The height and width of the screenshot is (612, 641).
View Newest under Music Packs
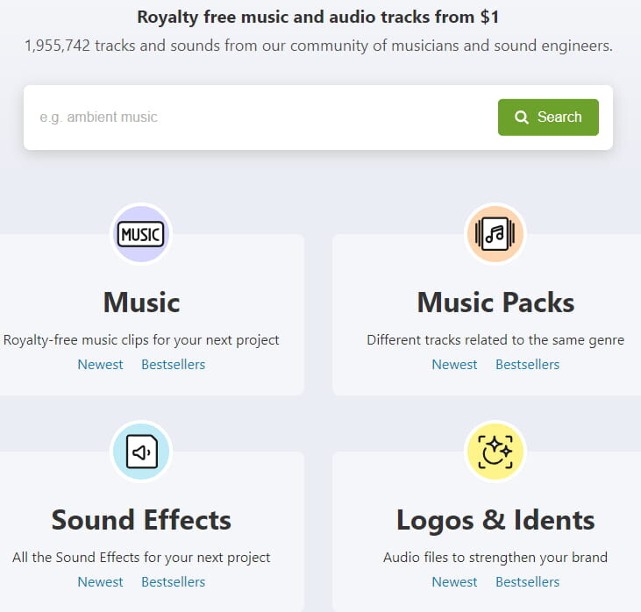454,365
